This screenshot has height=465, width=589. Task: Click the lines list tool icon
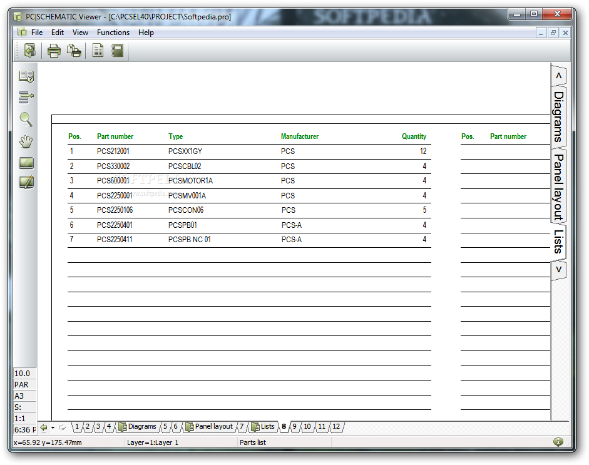click(26, 97)
